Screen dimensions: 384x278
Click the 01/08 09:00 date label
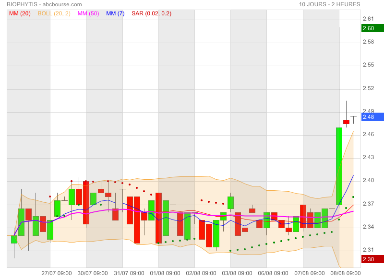(x=165, y=273)
